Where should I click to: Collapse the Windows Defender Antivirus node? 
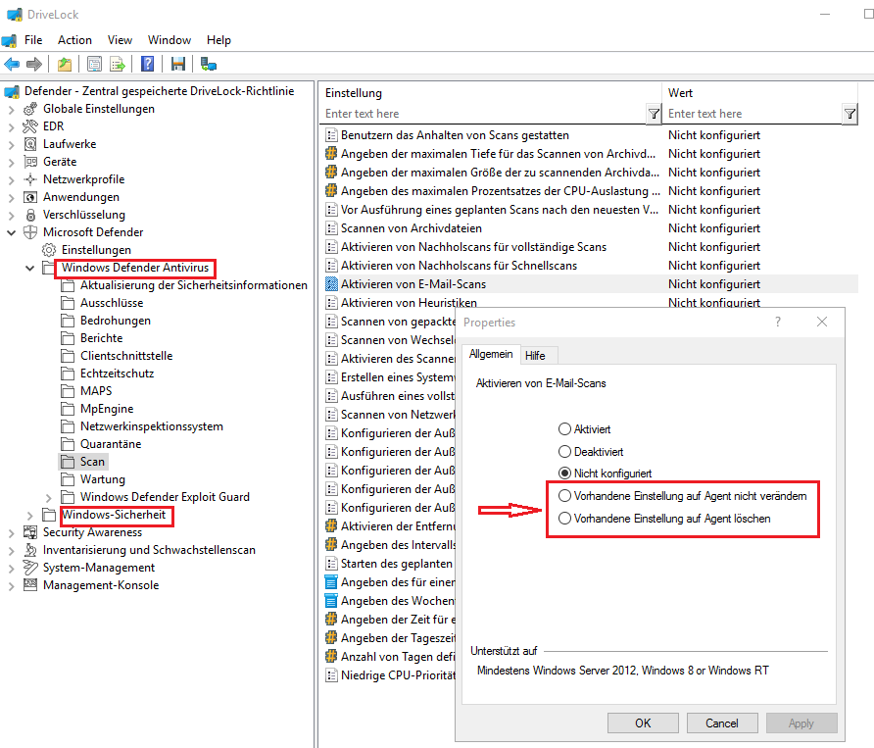pos(30,268)
